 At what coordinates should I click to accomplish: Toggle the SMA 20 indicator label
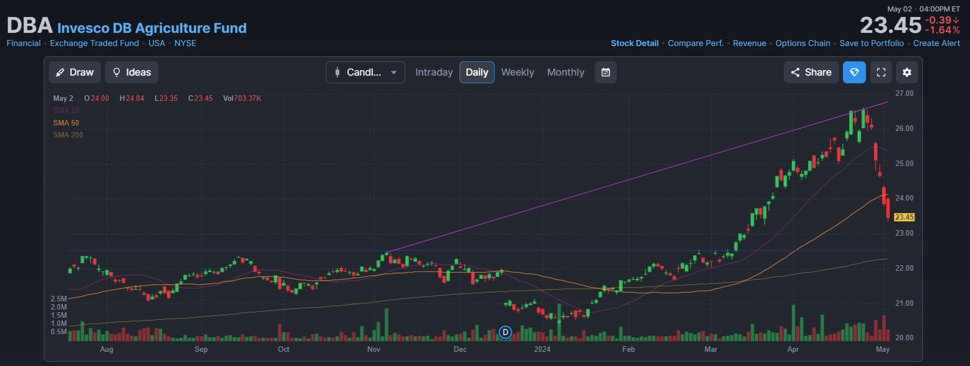[x=66, y=110]
